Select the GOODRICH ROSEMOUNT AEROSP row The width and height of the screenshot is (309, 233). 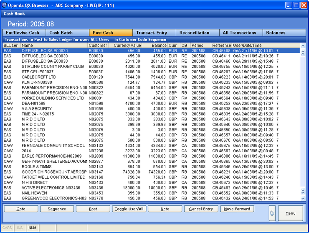(x=151, y=172)
